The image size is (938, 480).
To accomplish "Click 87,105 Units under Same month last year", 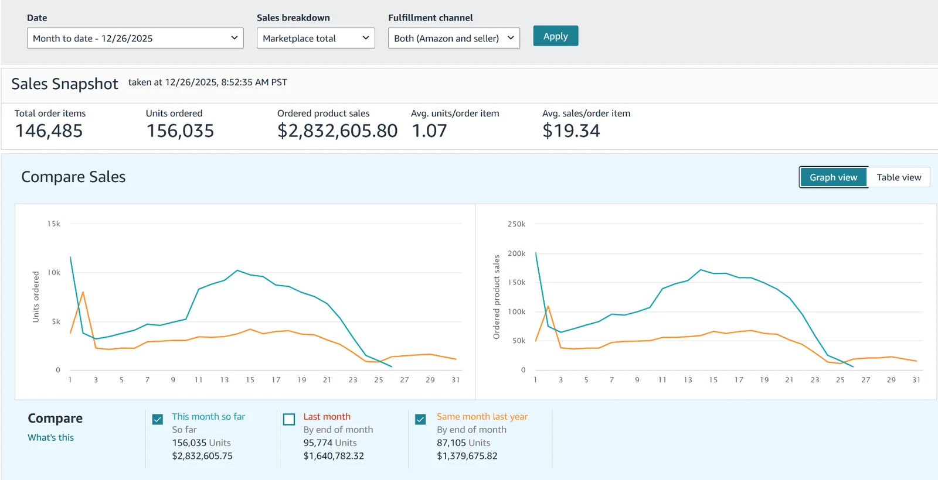I will coord(464,443).
